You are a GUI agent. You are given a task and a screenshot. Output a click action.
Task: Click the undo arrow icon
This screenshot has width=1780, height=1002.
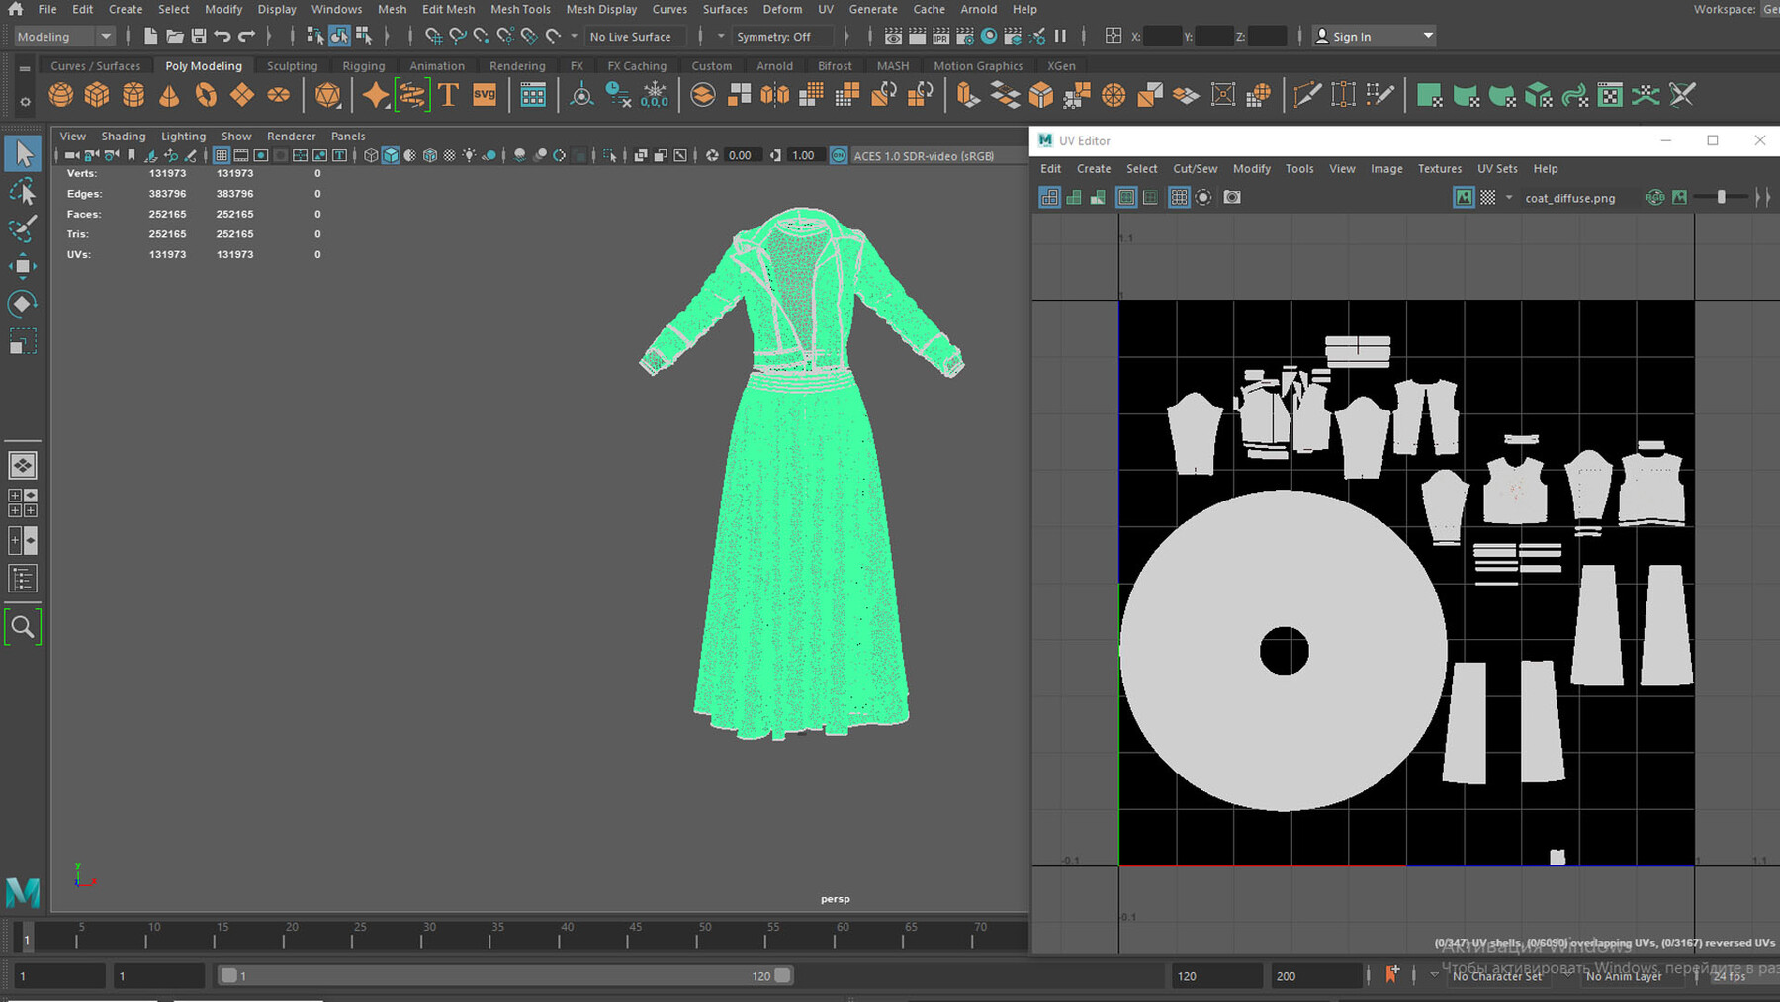[x=222, y=36]
